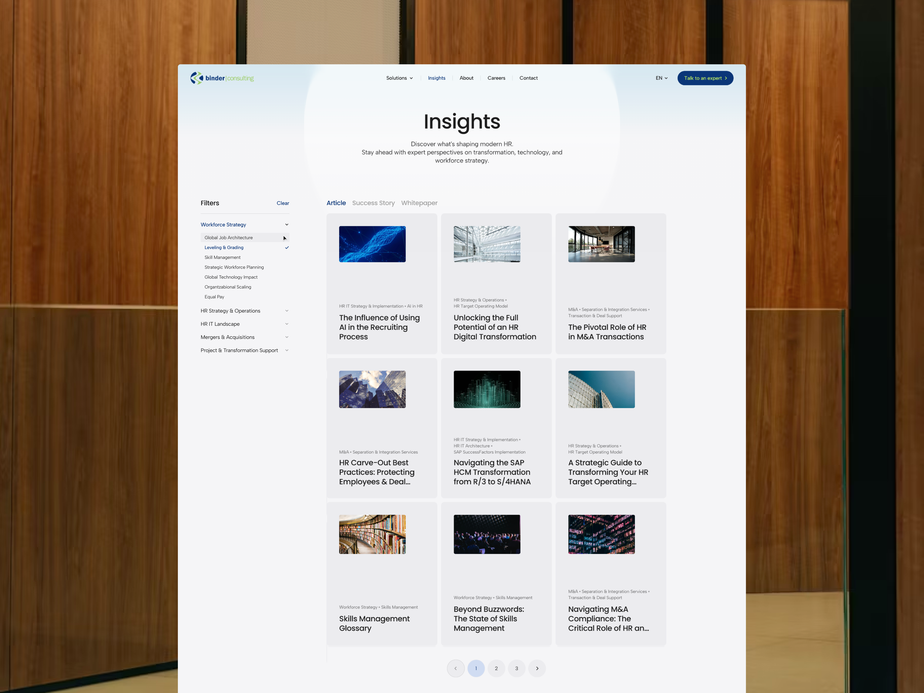
Task: Open the Solutions dropdown menu
Action: [399, 78]
